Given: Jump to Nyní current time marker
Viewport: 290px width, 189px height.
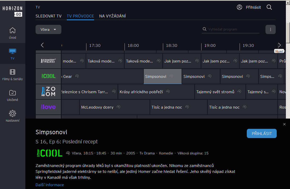Looking at the screenshot, I should [x=279, y=51].
